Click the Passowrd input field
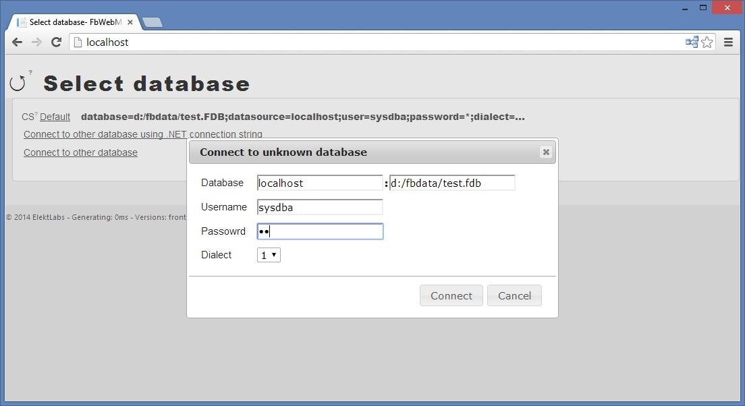 (x=319, y=231)
